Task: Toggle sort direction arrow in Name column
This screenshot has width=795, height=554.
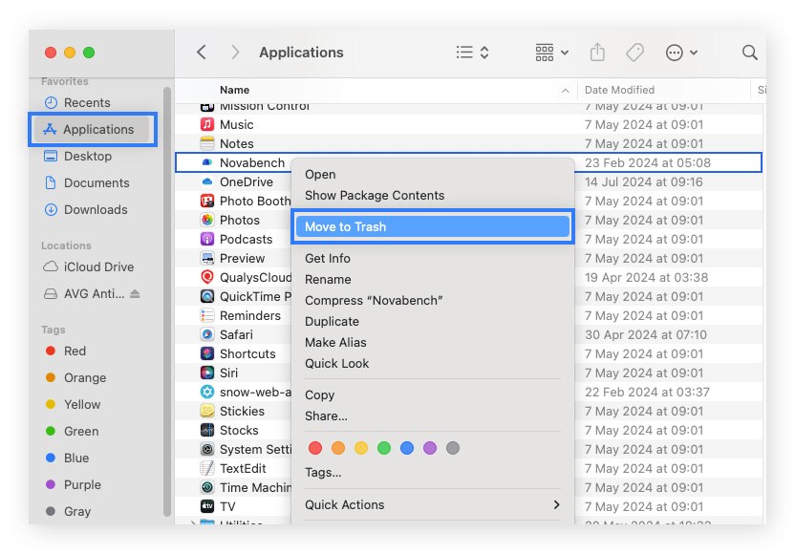Action: (x=565, y=91)
